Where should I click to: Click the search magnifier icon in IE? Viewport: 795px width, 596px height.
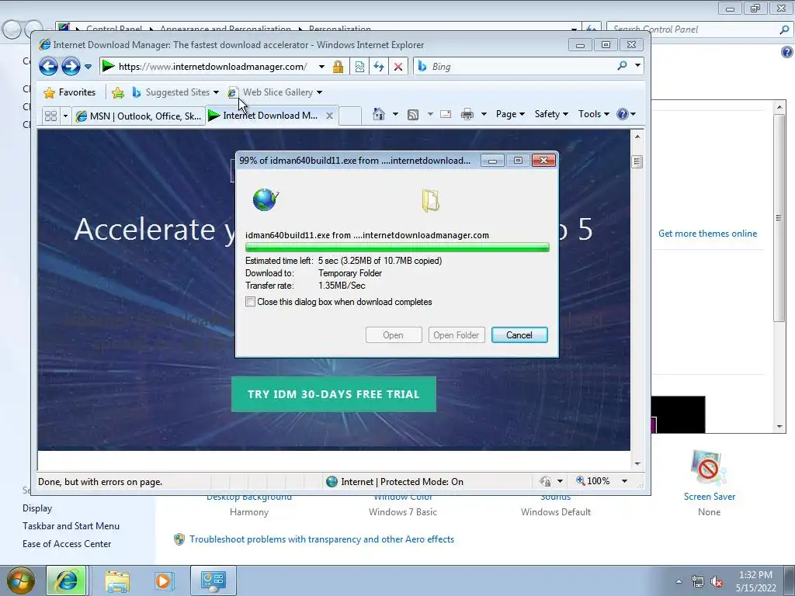coord(622,66)
